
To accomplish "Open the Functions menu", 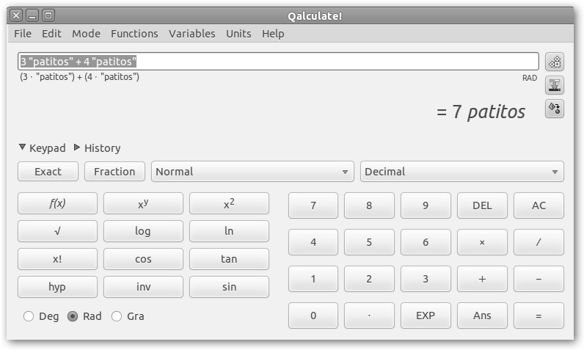I will click(x=134, y=34).
